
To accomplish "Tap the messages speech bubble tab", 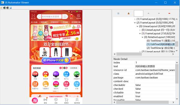I will coord(56,101).
